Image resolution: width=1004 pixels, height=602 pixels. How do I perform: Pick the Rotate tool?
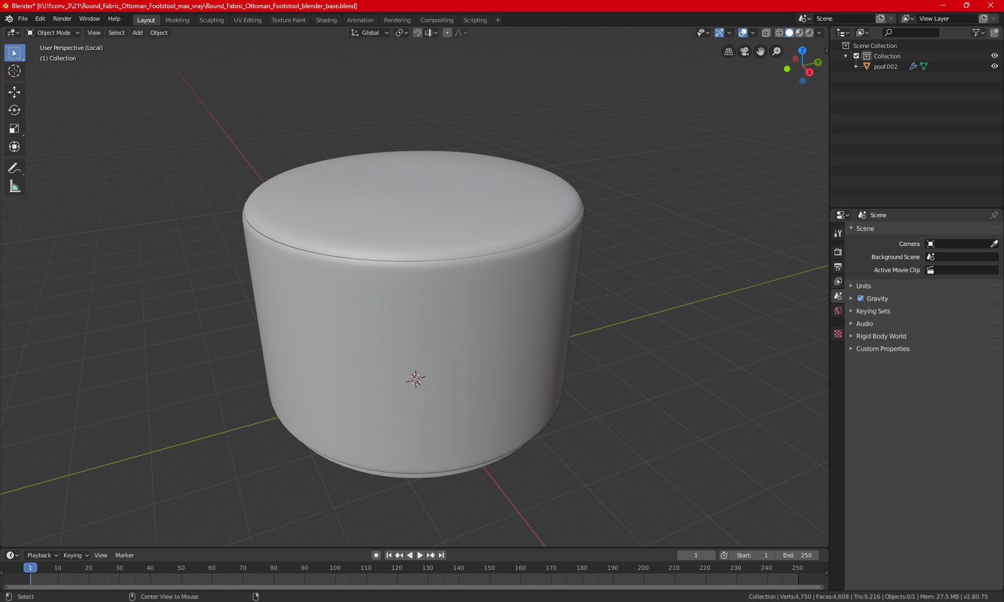click(x=15, y=110)
